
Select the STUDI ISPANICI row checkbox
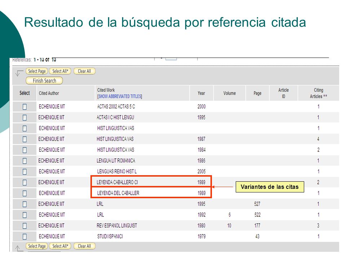pos(25,237)
